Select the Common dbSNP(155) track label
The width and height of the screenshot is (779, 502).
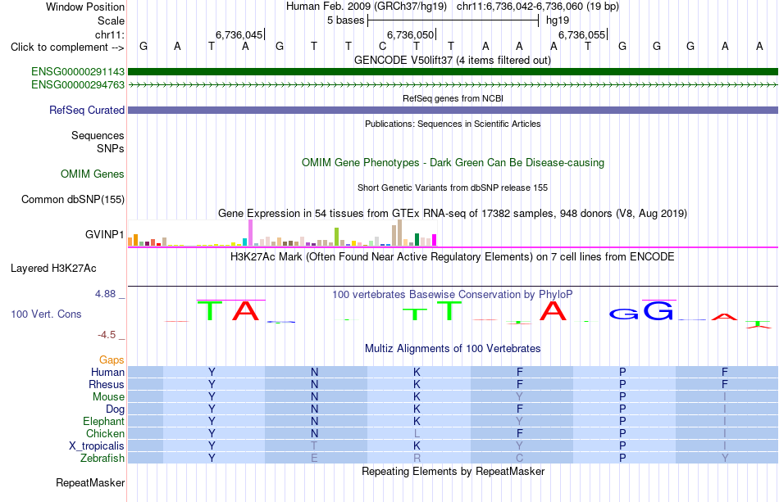(x=72, y=200)
